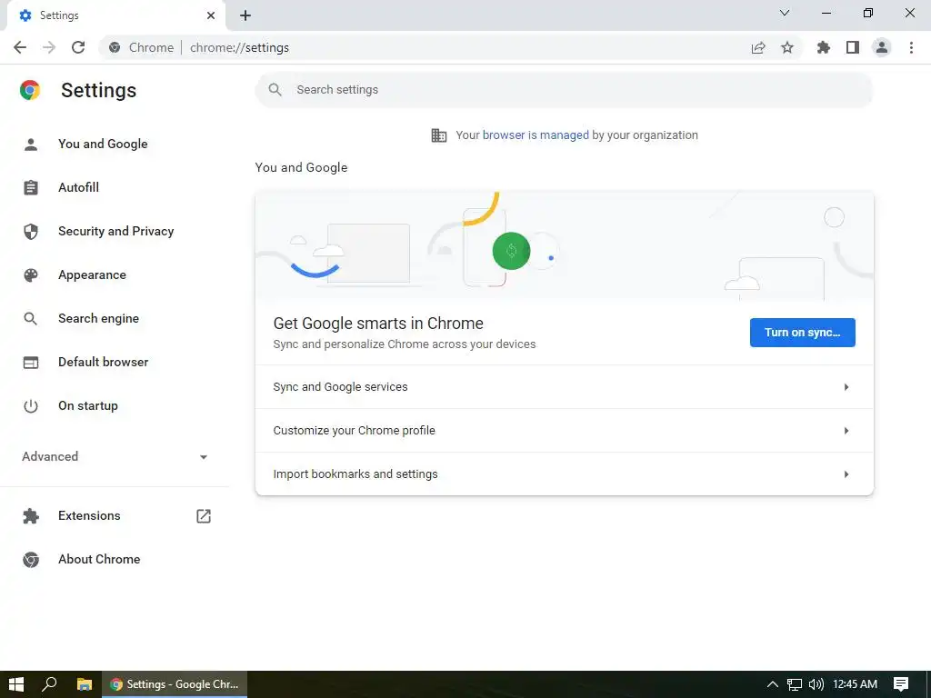Click the About Chrome logo icon
Viewport: 931px width, 698px height.
pyautogui.click(x=31, y=560)
